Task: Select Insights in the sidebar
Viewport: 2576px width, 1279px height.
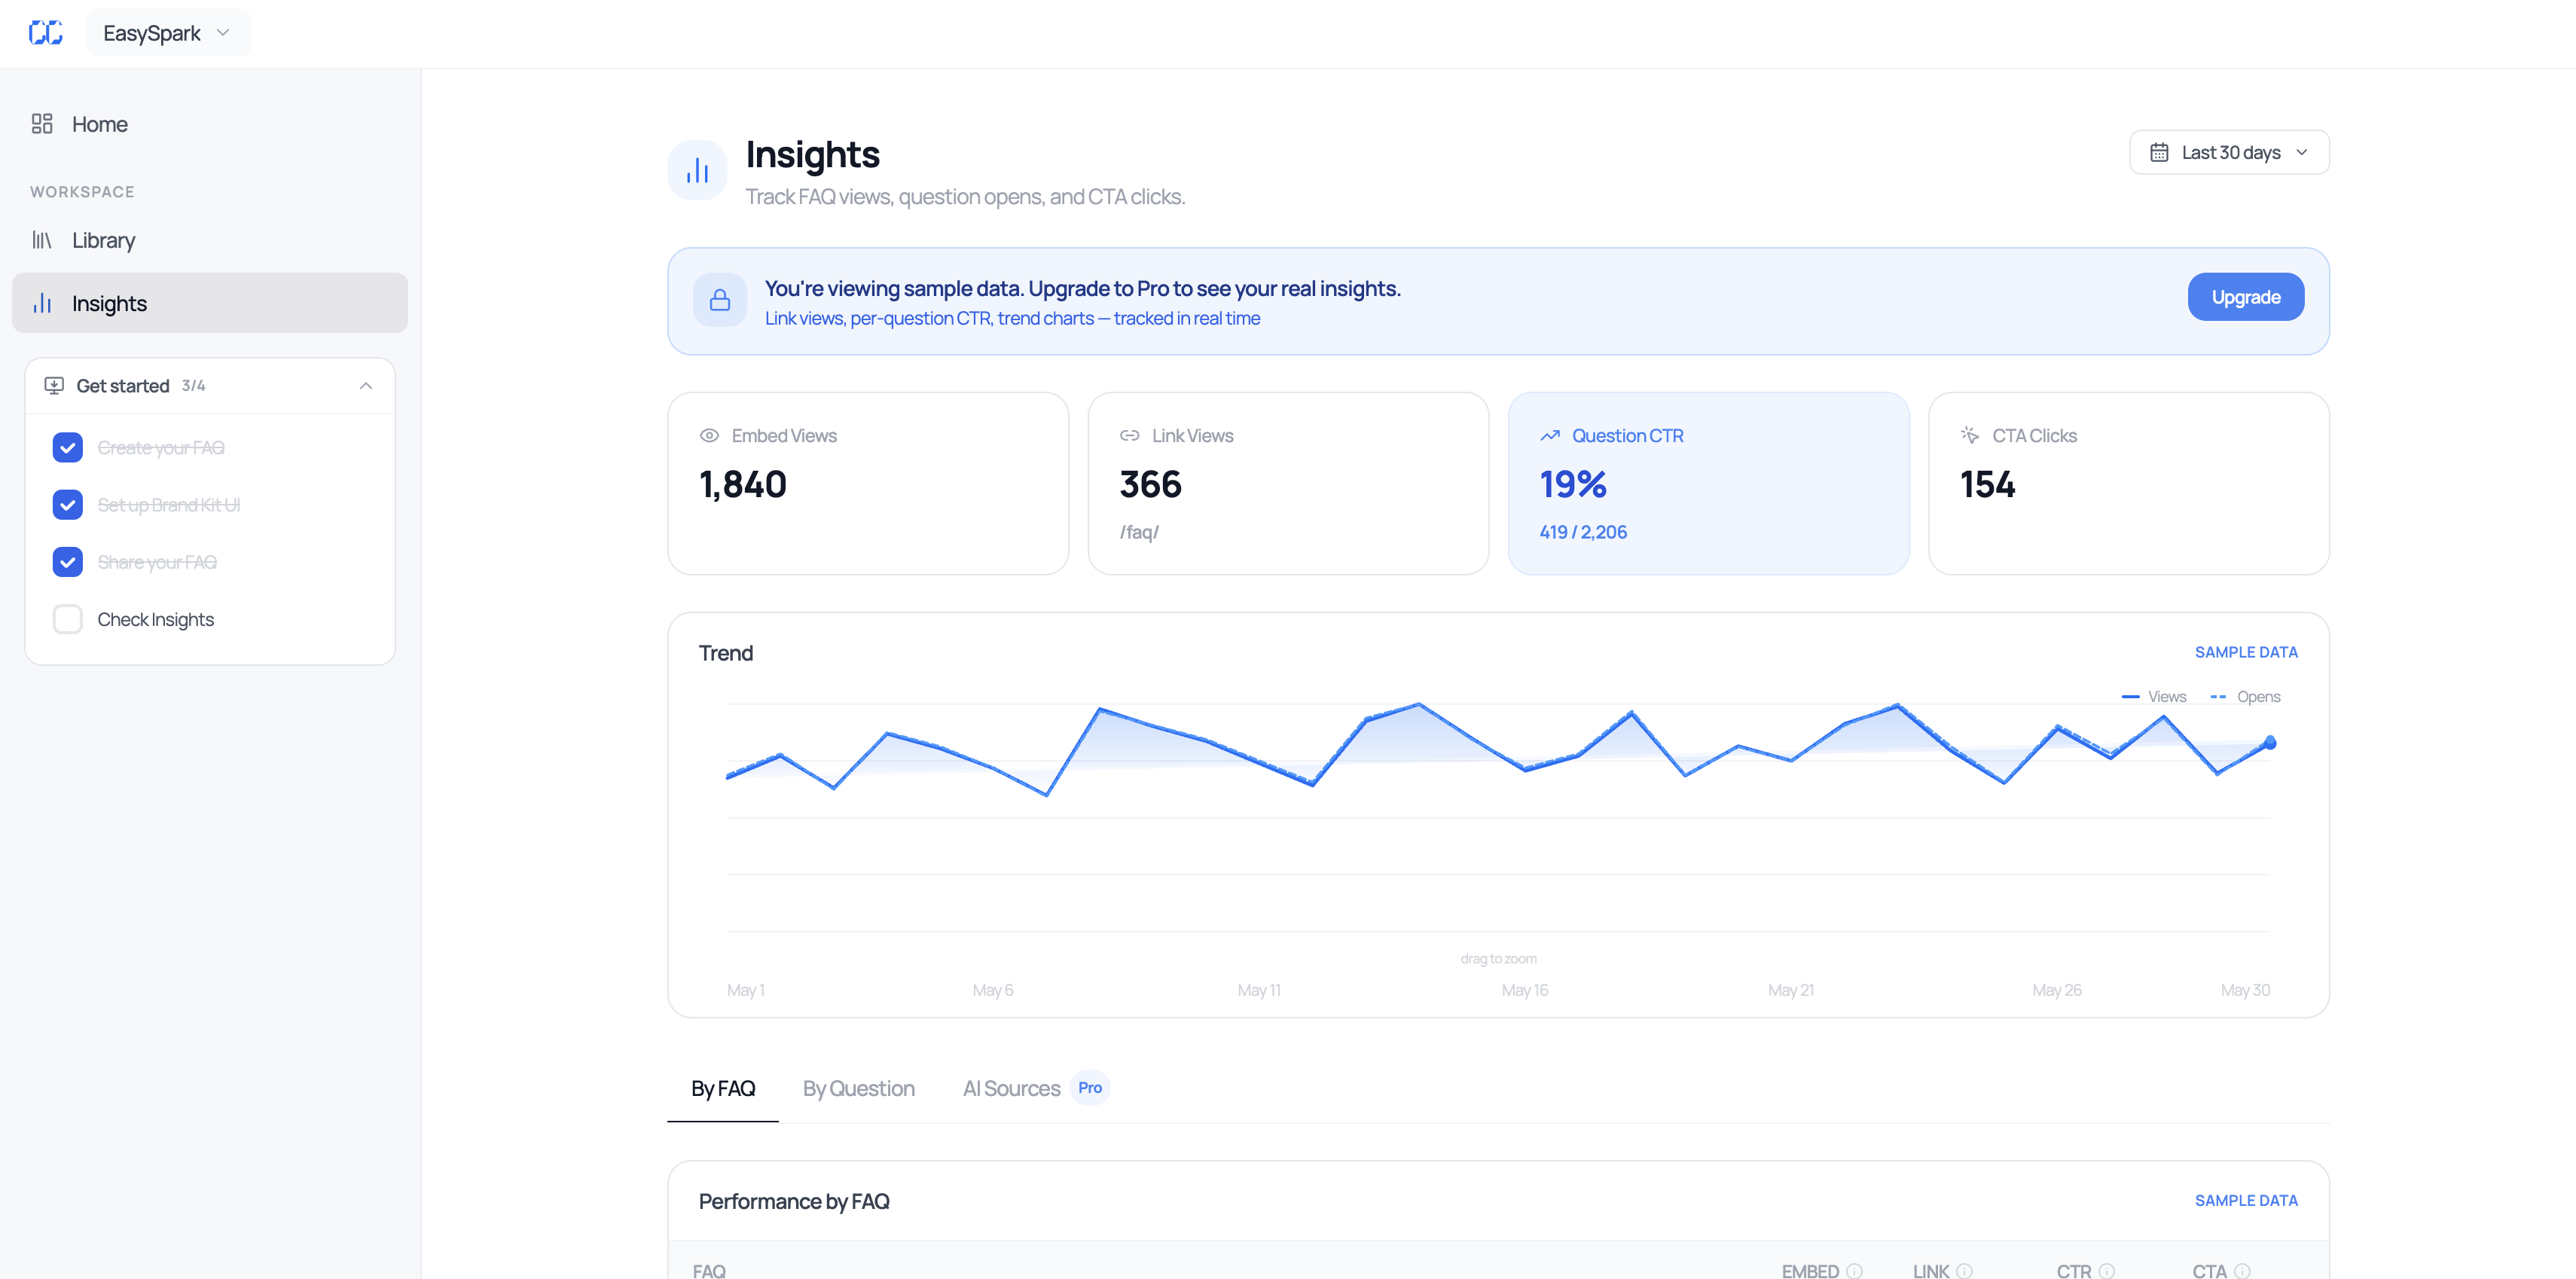Action: (210, 303)
